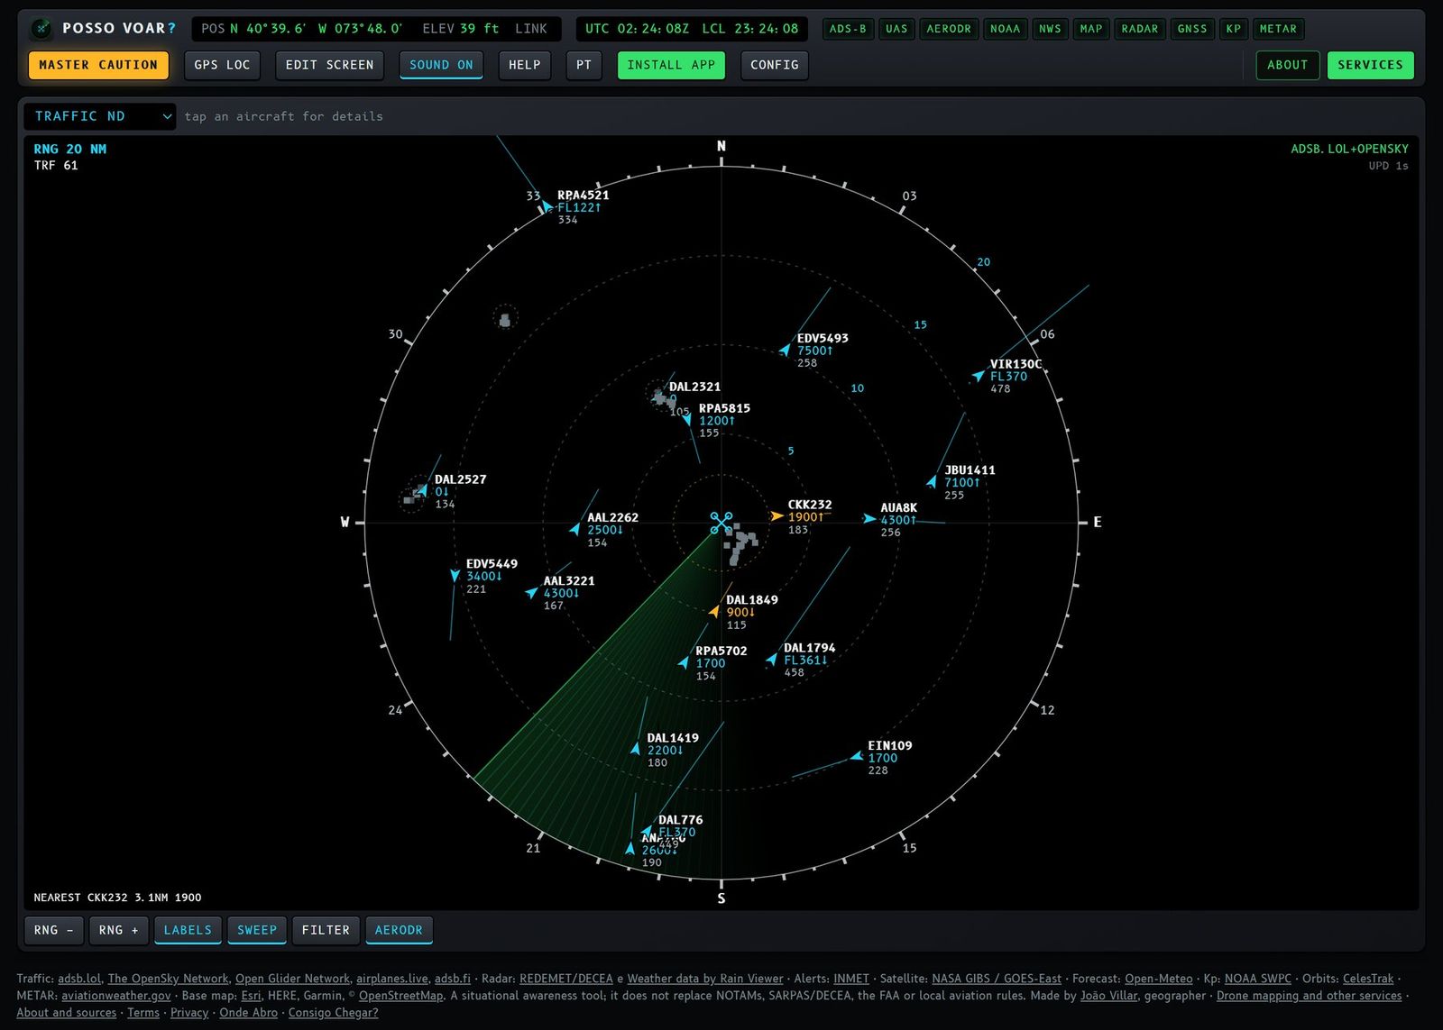
Task: Open the GNSS tab
Action: (1192, 29)
